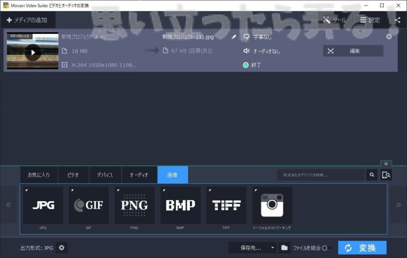Viewport: 407px width, 258px height.
Task: Select the JPG format icon
Action: pyautogui.click(x=43, y=205)
